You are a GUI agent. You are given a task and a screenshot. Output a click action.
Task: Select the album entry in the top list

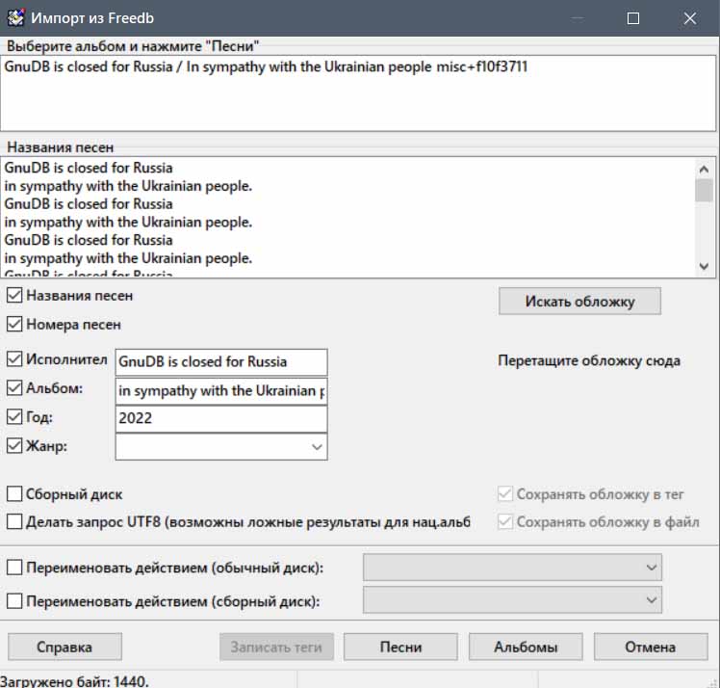[x=266, y=68]
